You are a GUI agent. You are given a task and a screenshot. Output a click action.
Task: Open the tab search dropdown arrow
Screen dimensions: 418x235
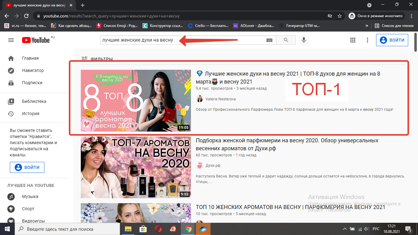coord(369,5)
